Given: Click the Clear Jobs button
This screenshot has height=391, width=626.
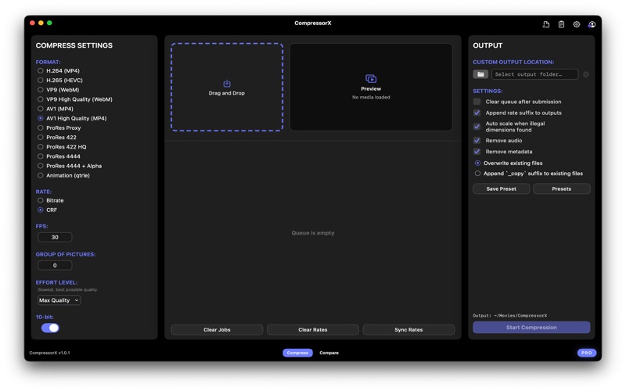Looking at the screenshot, I should (x=217, y=329).
